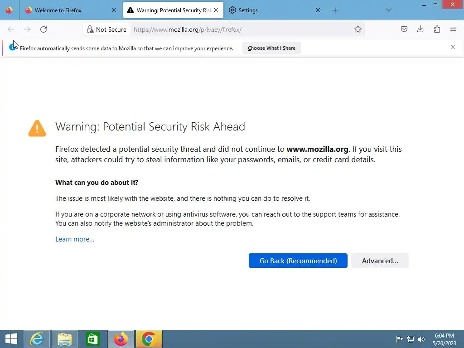Click the network tray icon

(411, 339)
